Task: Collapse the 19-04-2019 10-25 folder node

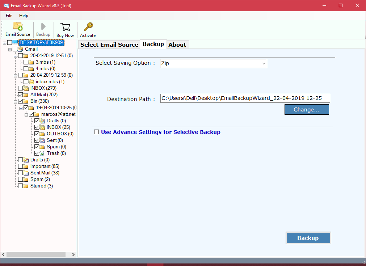Action: click(21, 109)
